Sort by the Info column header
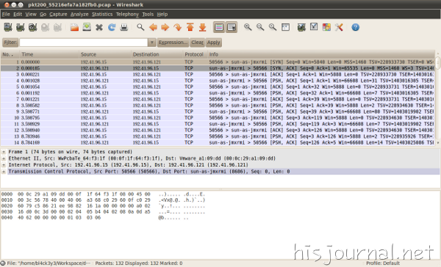This screenshot has height=267, width=441. pyautogui.click(x=321, y=54)
